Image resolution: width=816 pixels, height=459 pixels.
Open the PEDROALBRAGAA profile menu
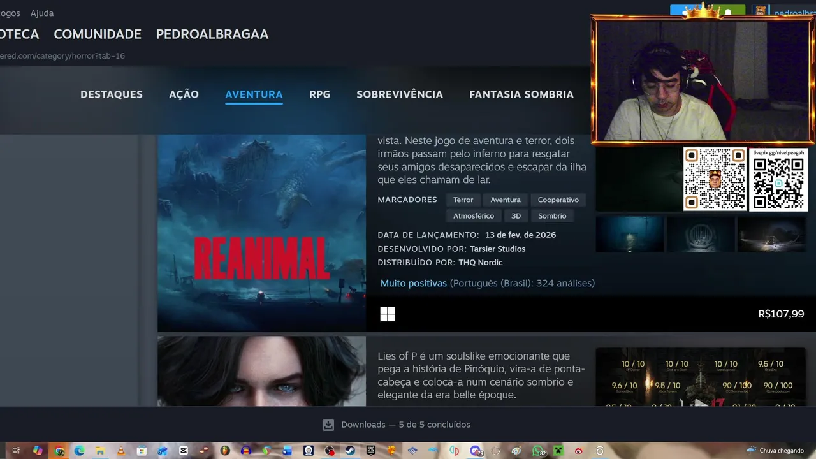pos(212,34)
